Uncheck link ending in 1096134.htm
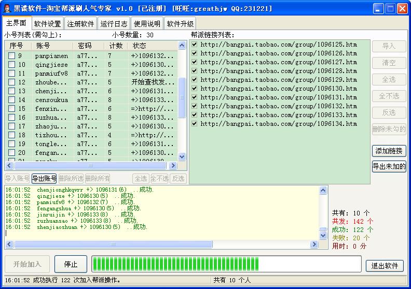411x289 pixels. click(194, 124)
